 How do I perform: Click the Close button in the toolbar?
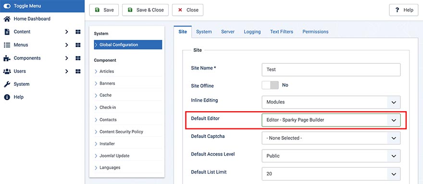pyautogui.click(x=188, y=10)
